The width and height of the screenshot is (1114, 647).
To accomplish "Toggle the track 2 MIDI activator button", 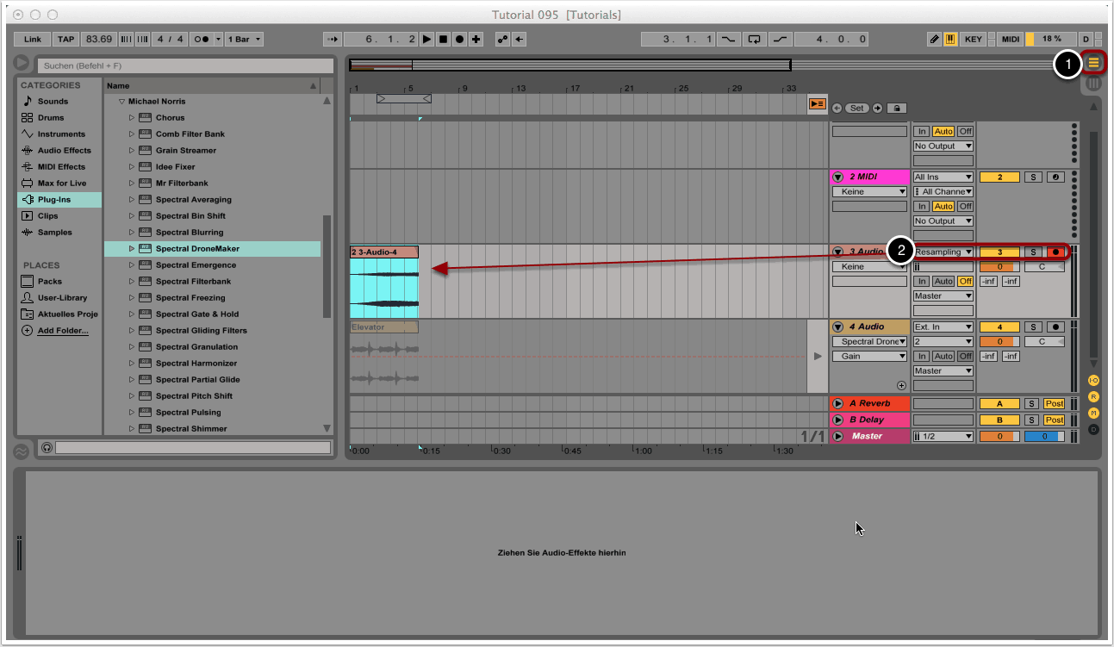I will [999, 177].
